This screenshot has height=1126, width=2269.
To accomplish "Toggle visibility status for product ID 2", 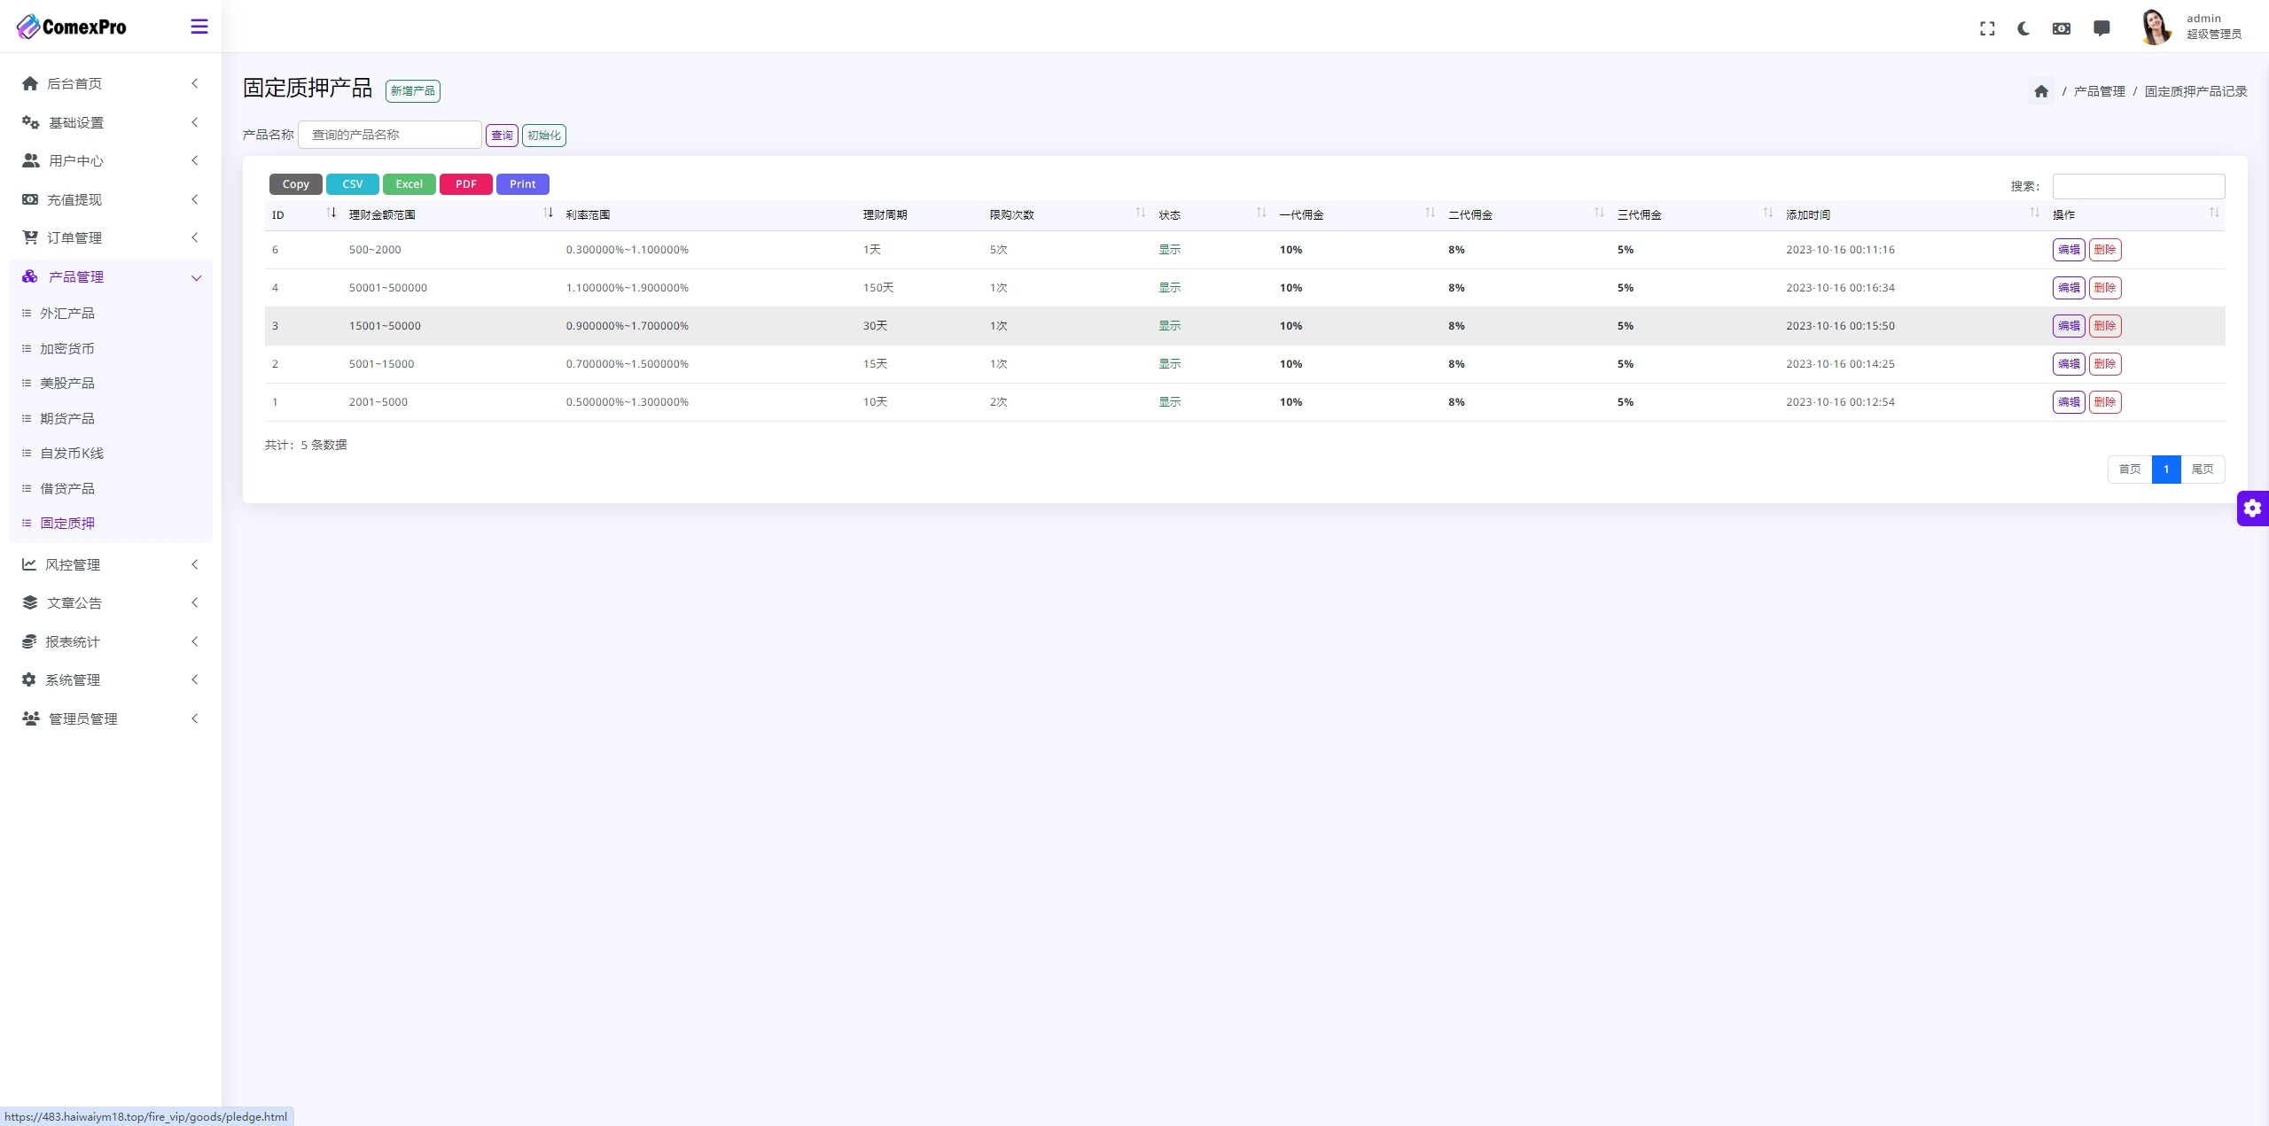I will point(1169,363).
